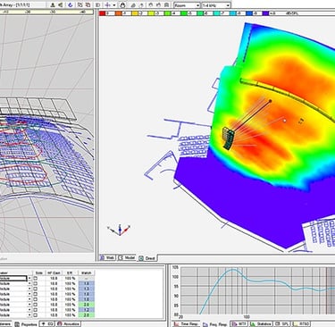The height and width of the screenshot is (327, 335).
Task: Click the purple crosshair move tool icon
Action: [107, 4]
